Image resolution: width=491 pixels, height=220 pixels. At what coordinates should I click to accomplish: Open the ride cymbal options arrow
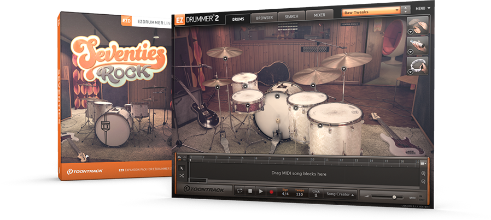point(313,85)
